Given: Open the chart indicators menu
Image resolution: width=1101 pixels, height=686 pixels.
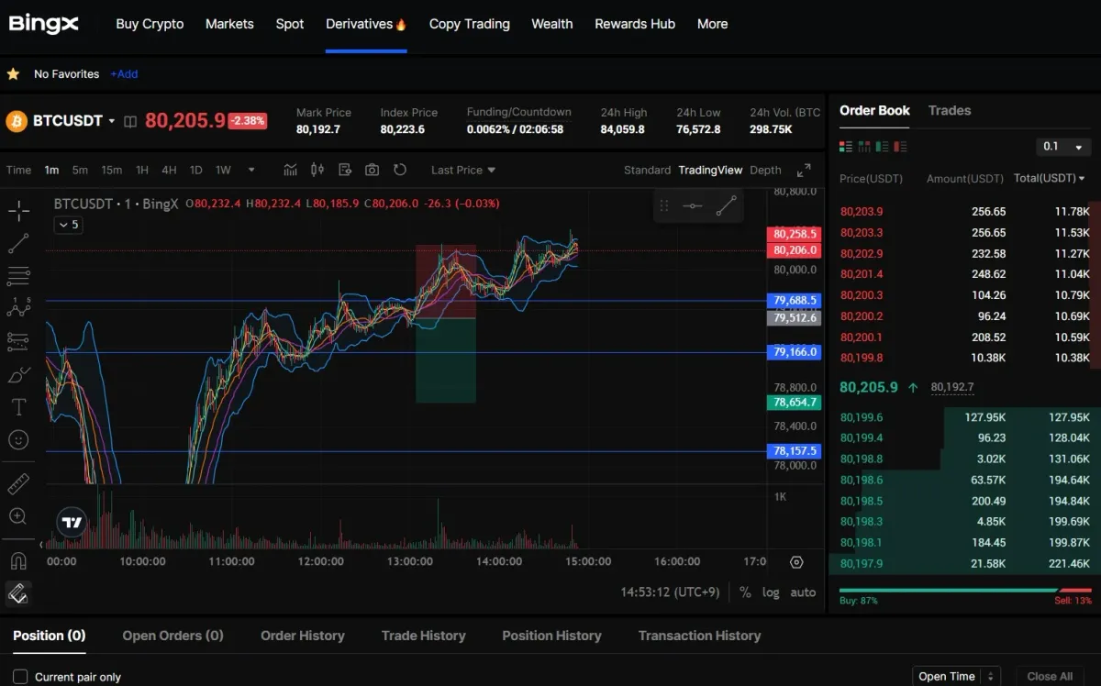Looking at the screenshot, I should click(x=291, y=170).
